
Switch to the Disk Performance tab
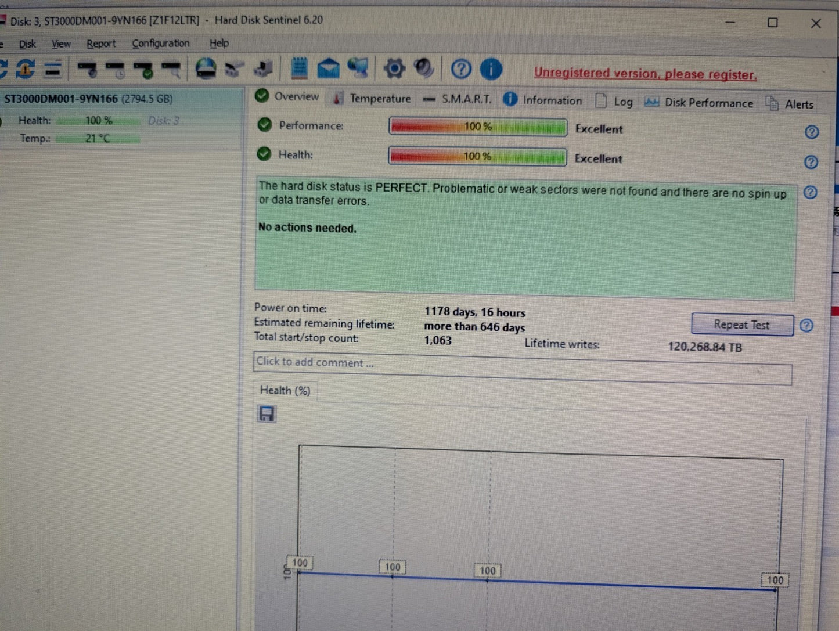pyautogui.click(x=699, y=103)
